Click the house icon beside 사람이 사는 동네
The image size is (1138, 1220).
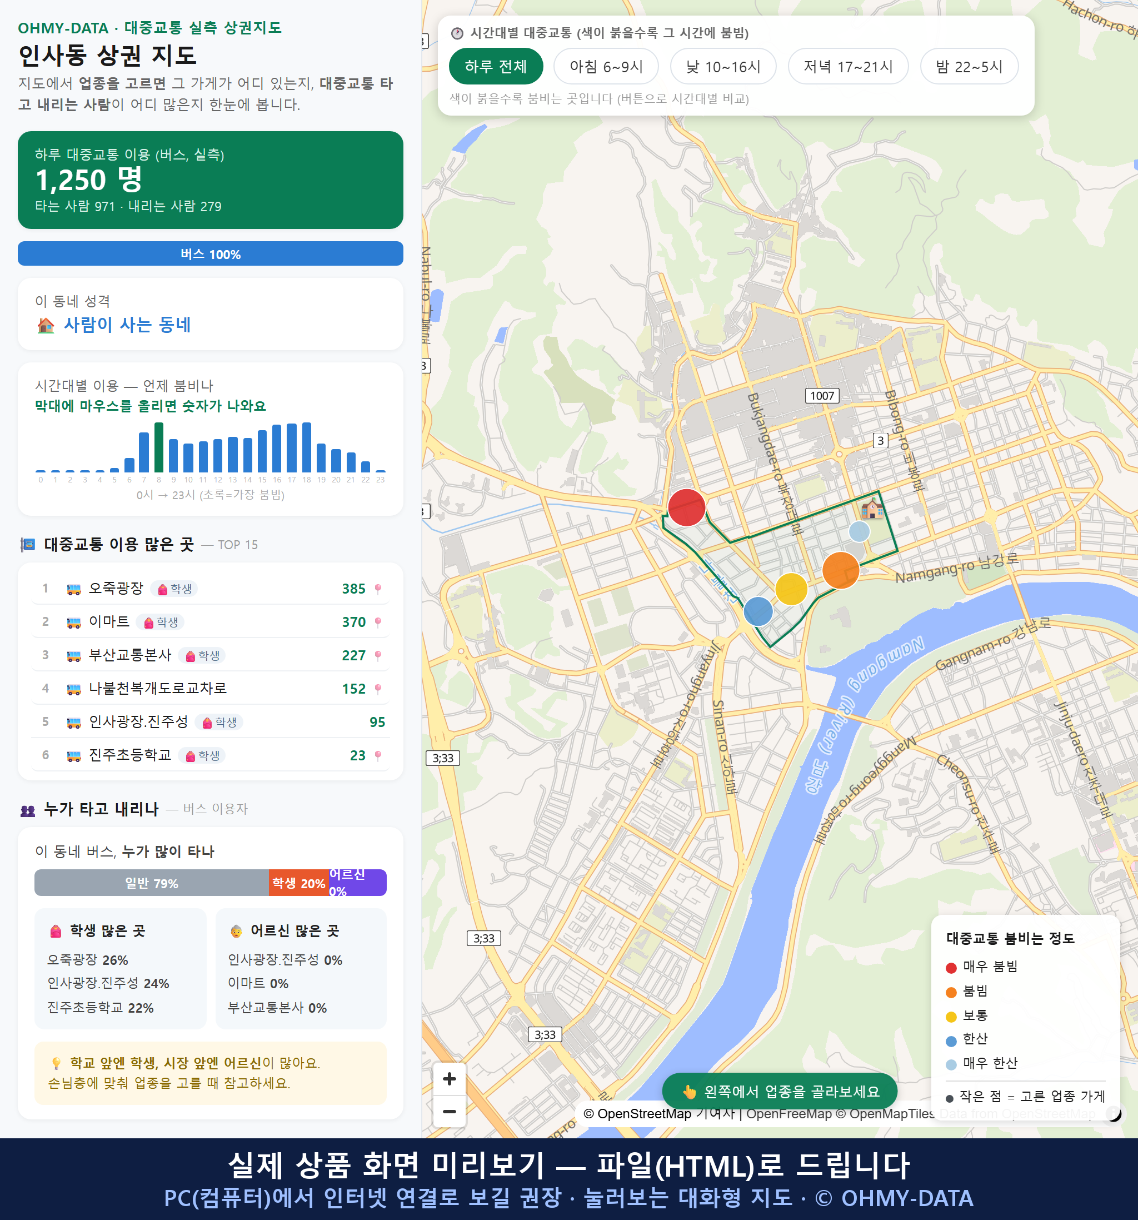tap(46, 325)
